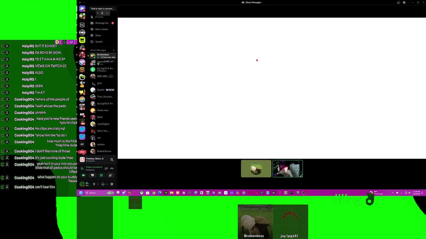Viewport: 426px width, 239px height.
Task: Go back with title bar left arrow
Action: click(80, 2)
